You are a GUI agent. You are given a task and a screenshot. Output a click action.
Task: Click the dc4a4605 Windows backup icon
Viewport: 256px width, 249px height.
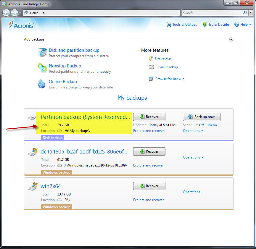pos(33,152)
